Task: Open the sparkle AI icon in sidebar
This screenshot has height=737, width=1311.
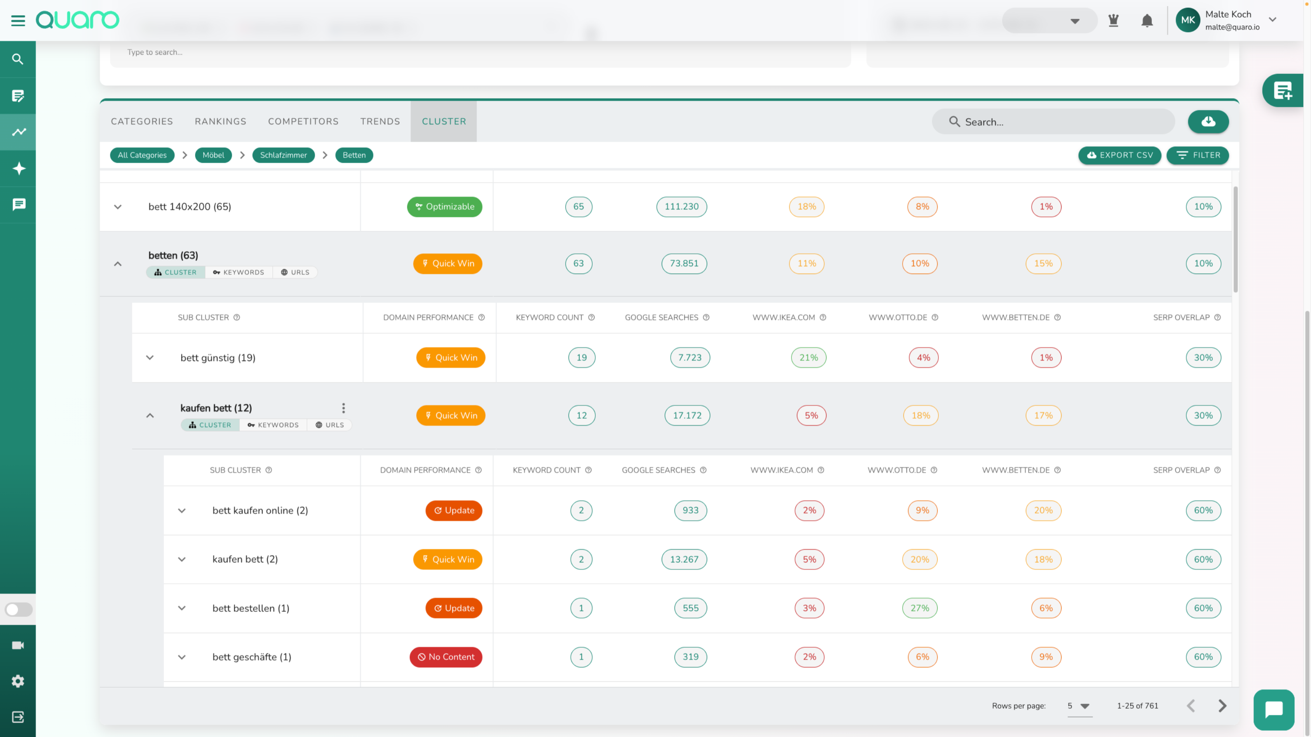Action: (x=18, y=169)
